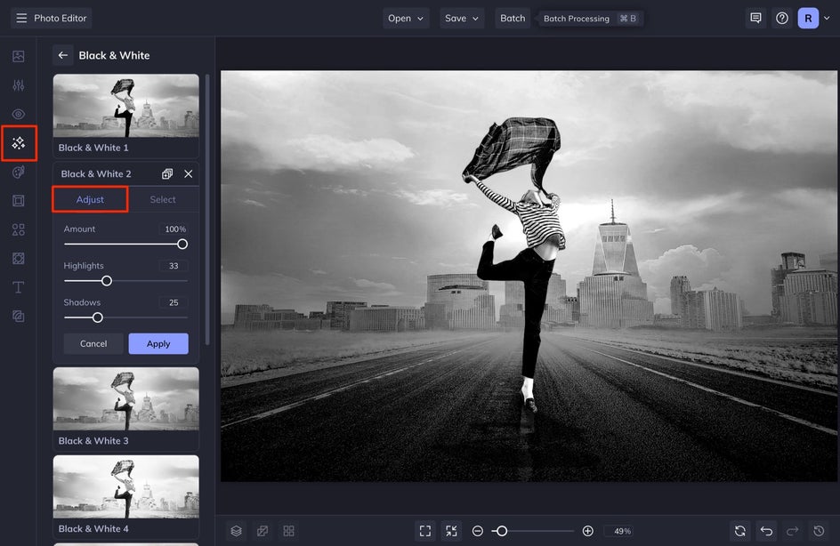Open the Layers panel icon
The image size is (840, 546).
tap(237, 531)
